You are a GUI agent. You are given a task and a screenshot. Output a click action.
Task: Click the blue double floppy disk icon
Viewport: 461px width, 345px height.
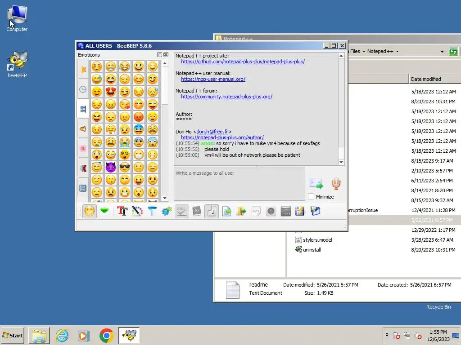pyautogui.click(x=315, y=211)
